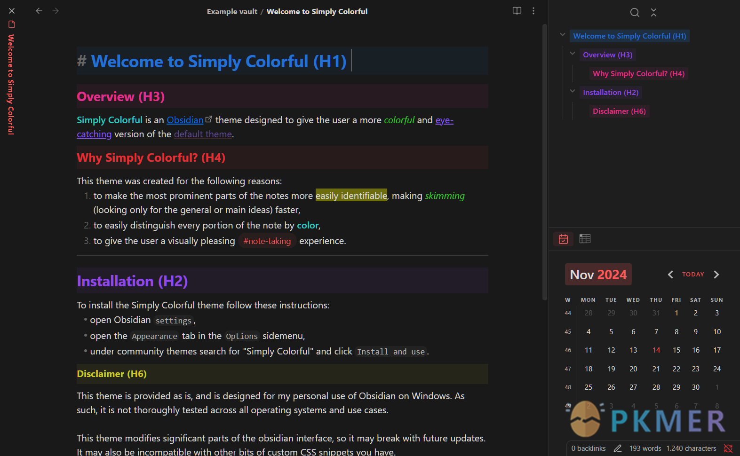Jump to Installation (H2) in outline

pos(611,92)
